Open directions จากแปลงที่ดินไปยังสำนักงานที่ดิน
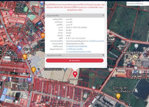Viewport: 149px width, 107px height. (79, 52)
